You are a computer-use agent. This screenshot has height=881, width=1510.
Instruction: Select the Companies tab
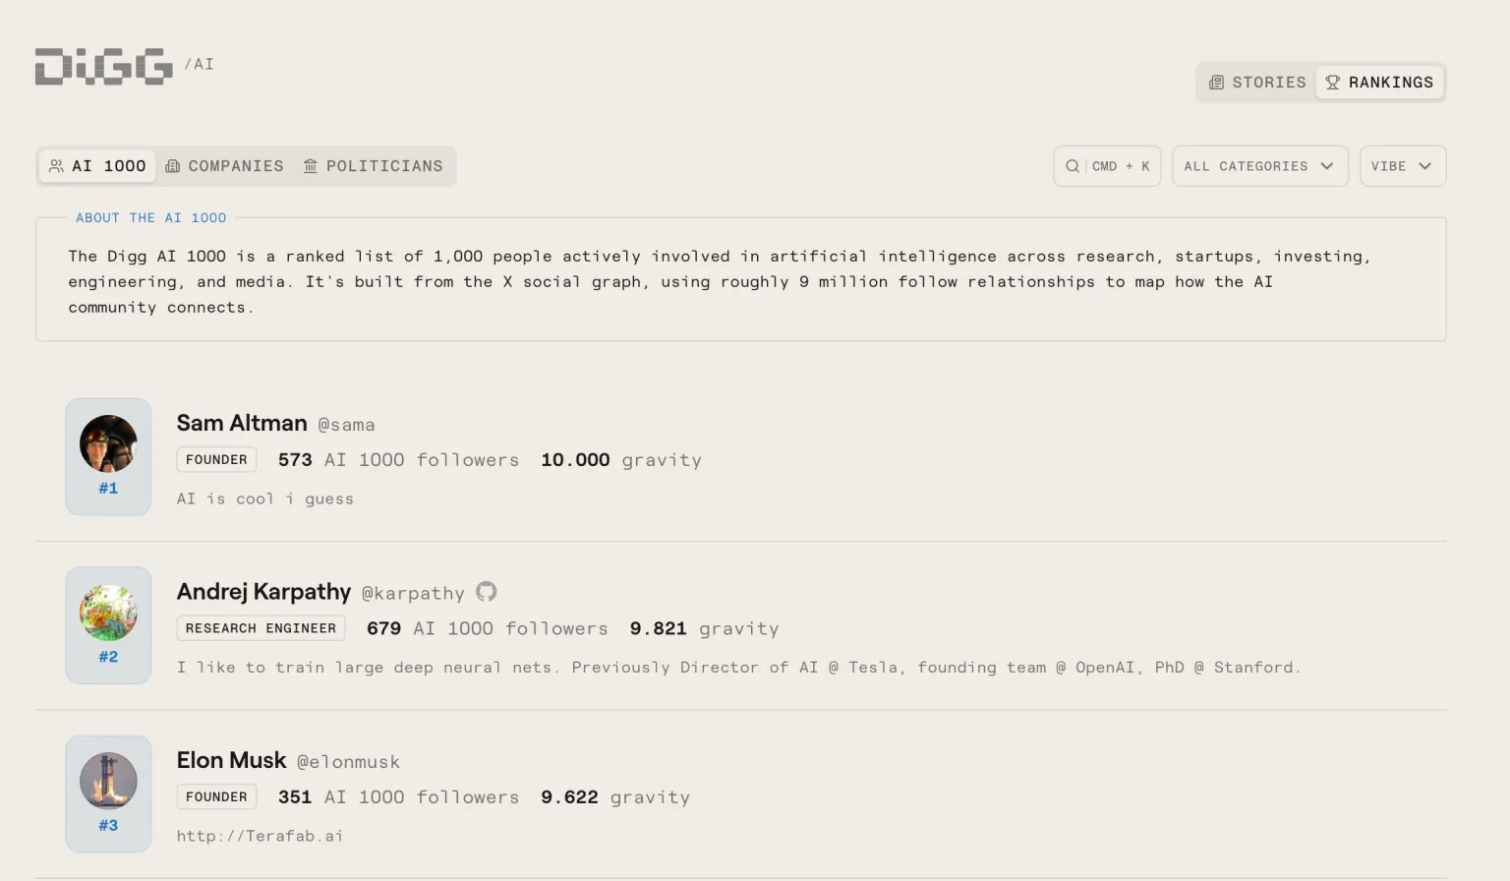click(225, 166)
